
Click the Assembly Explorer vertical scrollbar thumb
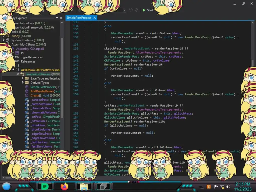[x=62, y=78]
